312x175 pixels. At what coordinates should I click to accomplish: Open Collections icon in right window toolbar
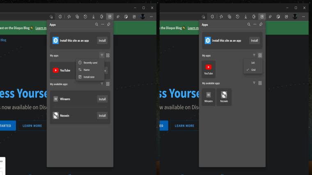click(x=229, y=17)
